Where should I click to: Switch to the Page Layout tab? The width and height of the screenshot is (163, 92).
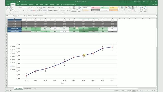pos(24,5)
